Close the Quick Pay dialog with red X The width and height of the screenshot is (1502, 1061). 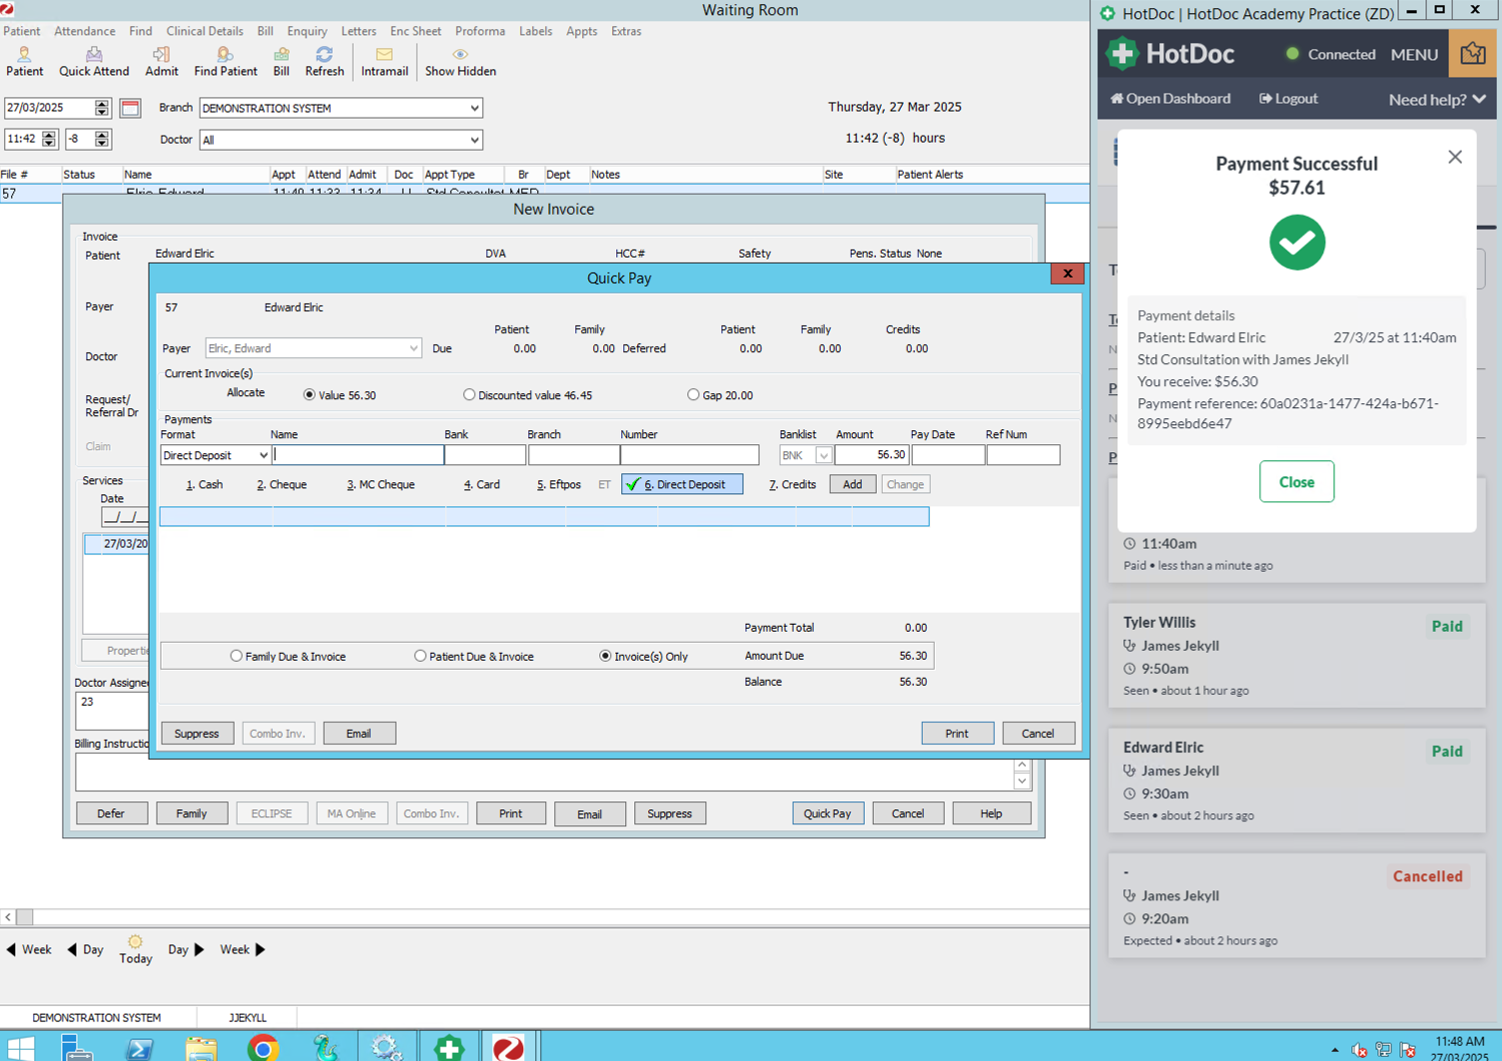pyautogui.click(x=1067, y=273)
